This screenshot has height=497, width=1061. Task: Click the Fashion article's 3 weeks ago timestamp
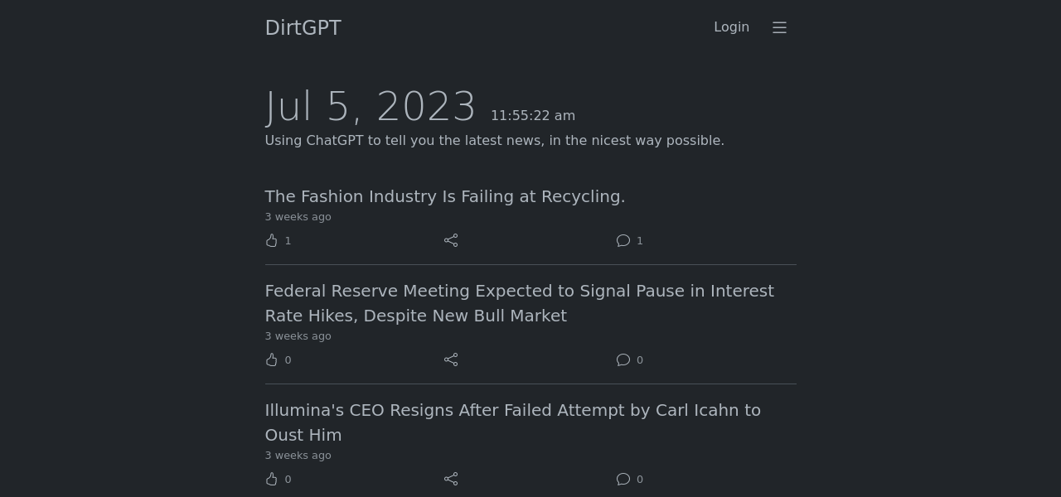pos(298,217)
